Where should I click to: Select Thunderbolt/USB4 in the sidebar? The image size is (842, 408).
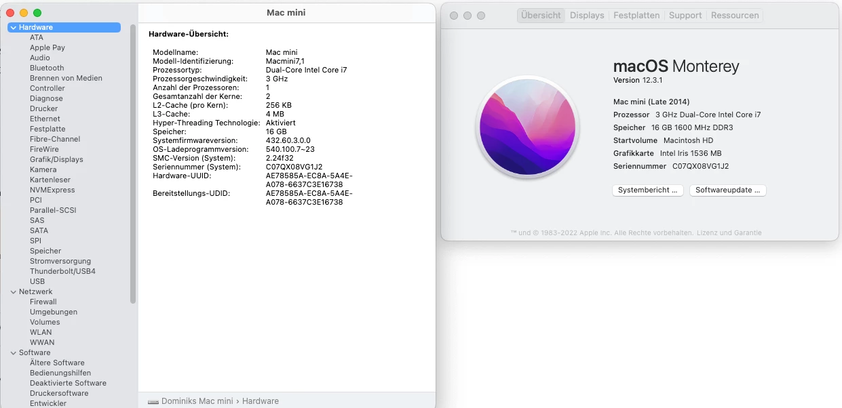(x=62, y=271)
